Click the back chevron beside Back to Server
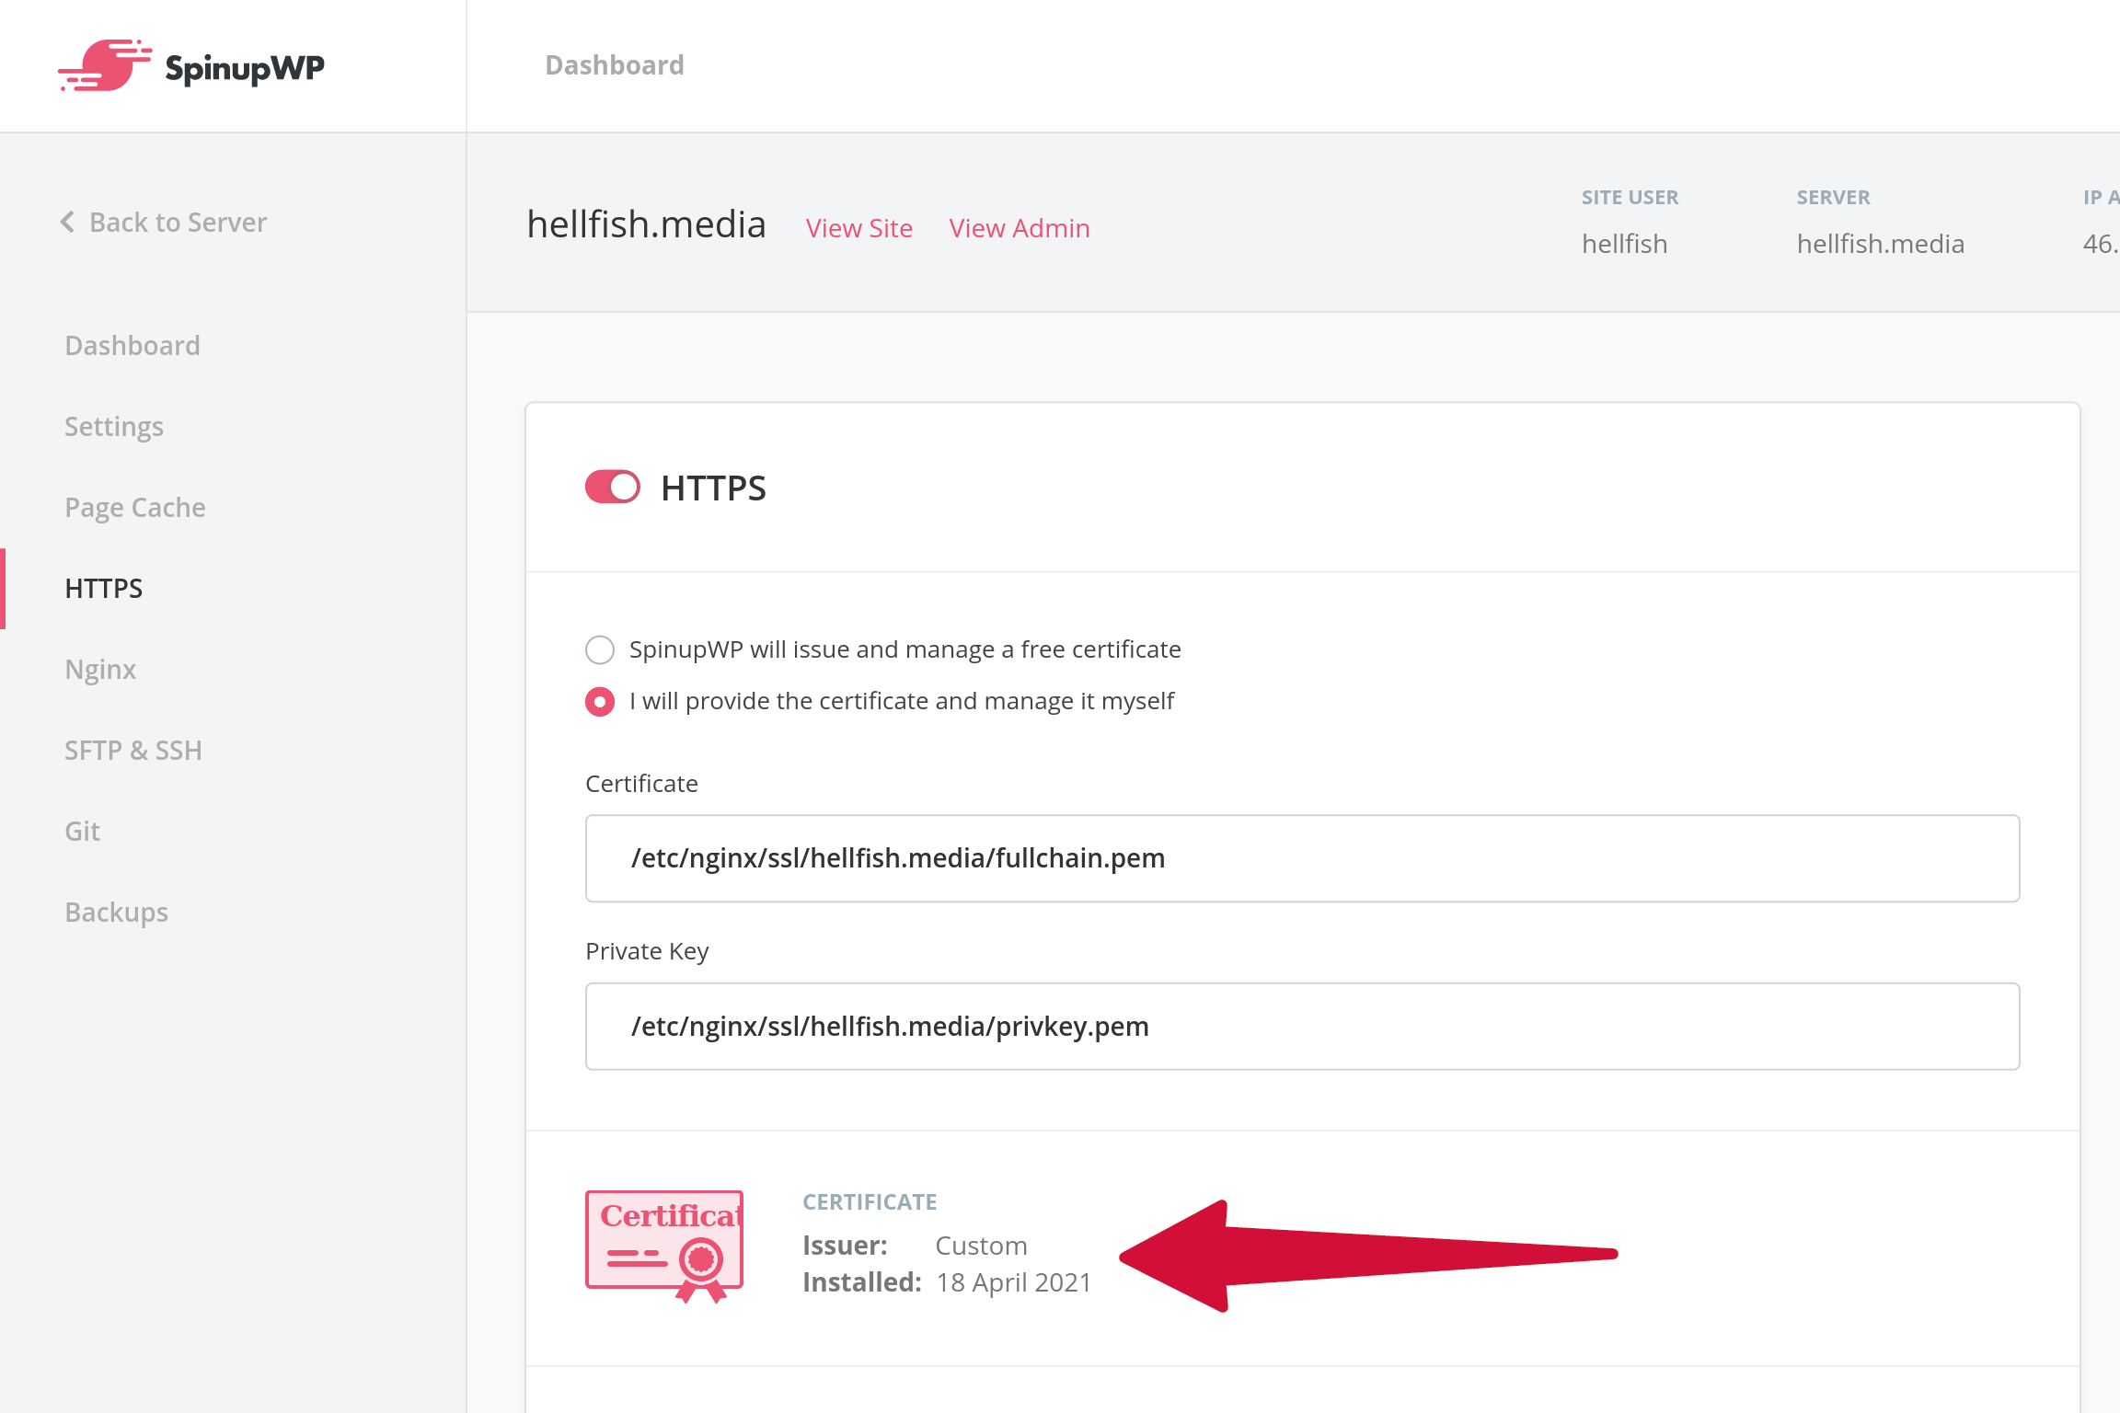 click(x=67, y=222)
